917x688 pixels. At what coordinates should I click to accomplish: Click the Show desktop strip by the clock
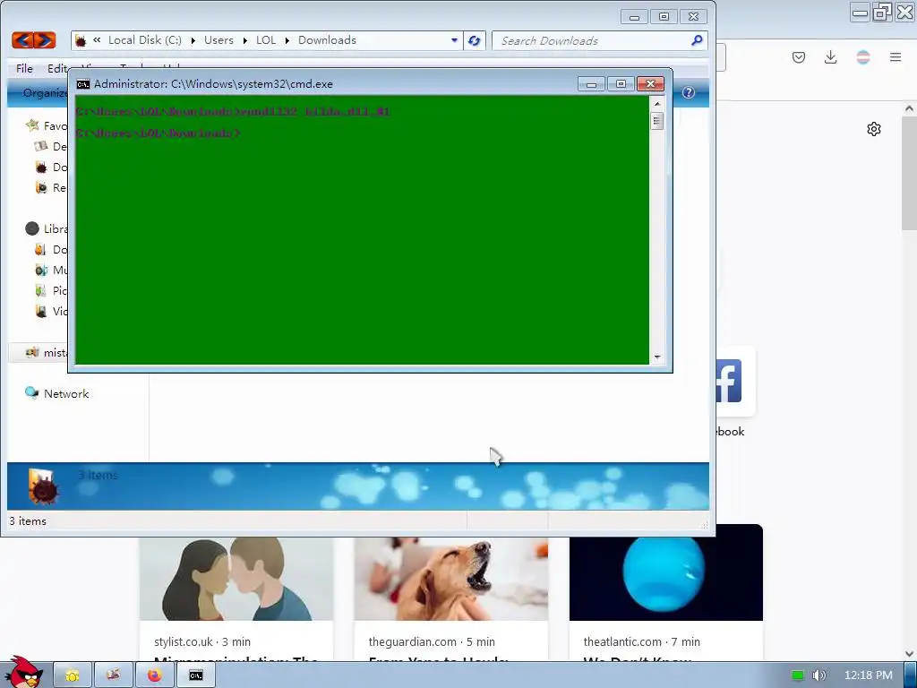click(x=910, y=675)
